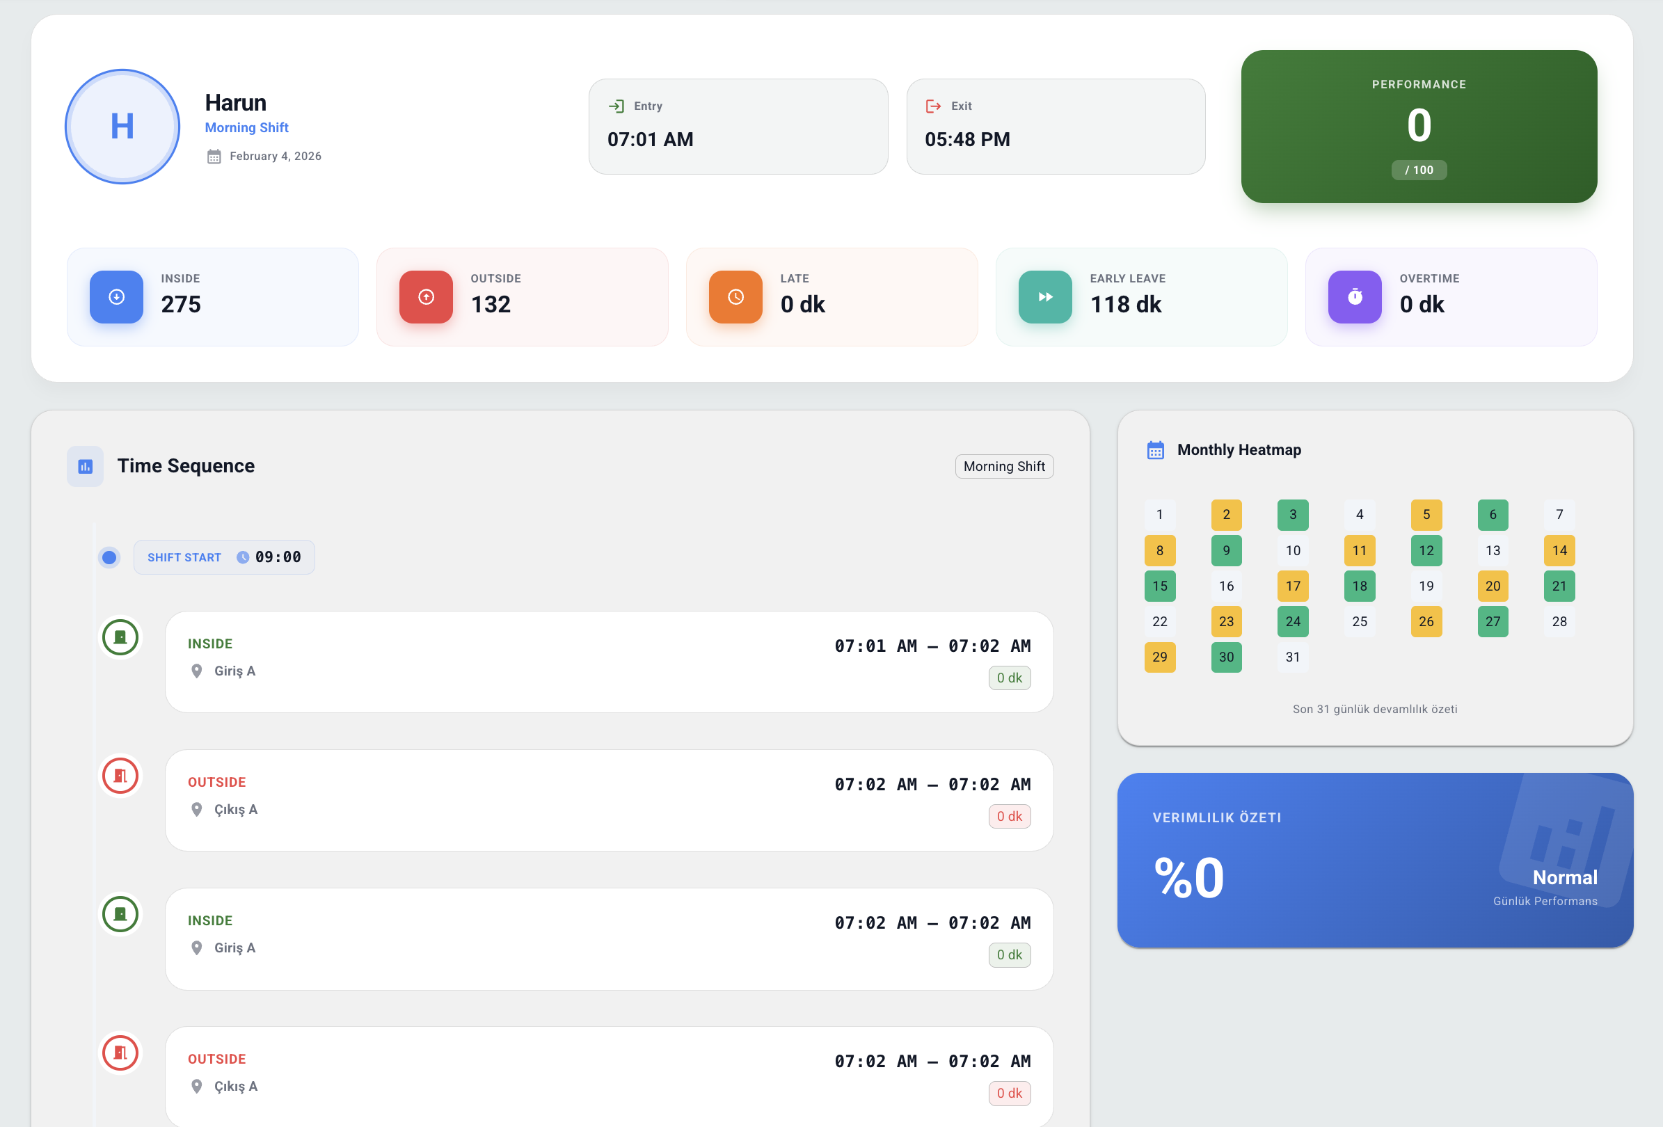Image resolution: width=1663 pixels, height=1127 pixels.
Task: Click the green door icon beside the second Inside entry
Action: (x=120, y=913)
